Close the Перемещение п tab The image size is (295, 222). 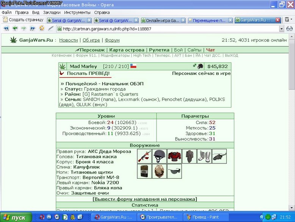pos(230,20)
